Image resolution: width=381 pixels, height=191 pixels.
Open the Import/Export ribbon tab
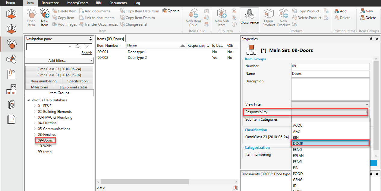coord(77,3)
